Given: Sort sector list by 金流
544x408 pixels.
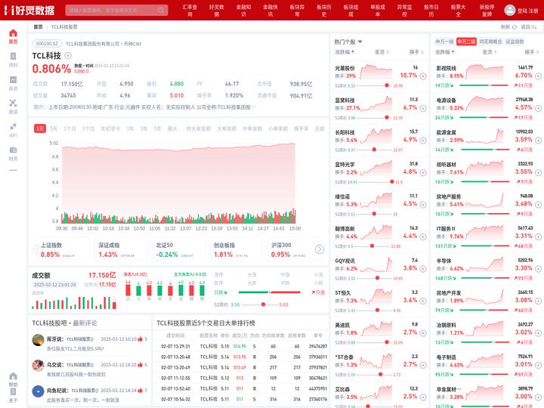Looking at the screenshot, I should tap(489, 52).
